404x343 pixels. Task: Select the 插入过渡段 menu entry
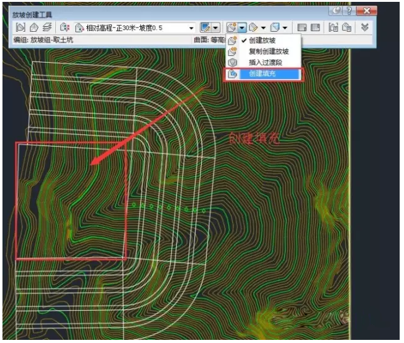pyautogui.click(x=266, y=63)
